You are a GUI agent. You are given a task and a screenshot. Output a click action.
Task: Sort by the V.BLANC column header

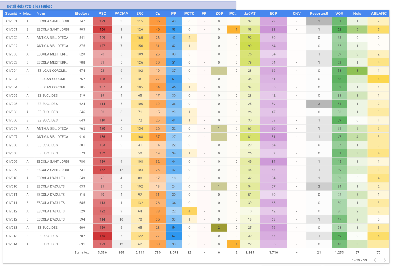click(x=379, y=14)
